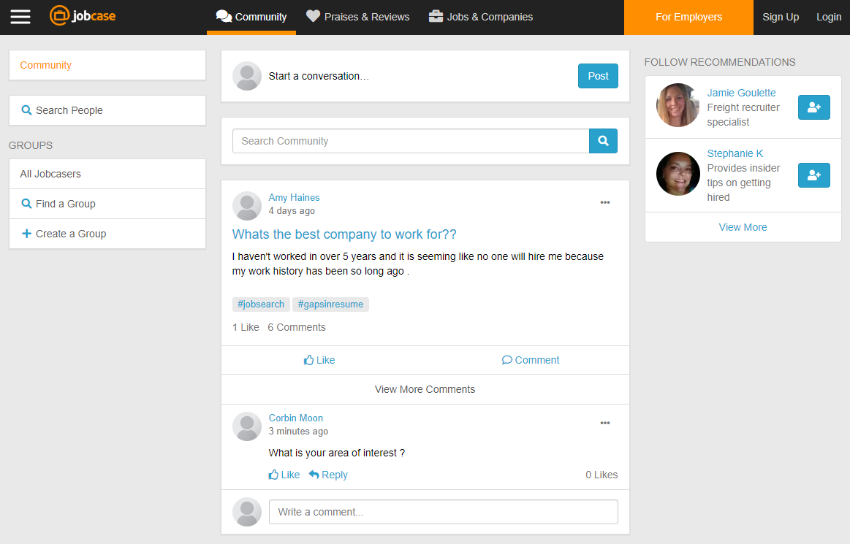Open options menu on Amy Haines' post
This screenshot has height=544, width=850.
click(604, 203)
